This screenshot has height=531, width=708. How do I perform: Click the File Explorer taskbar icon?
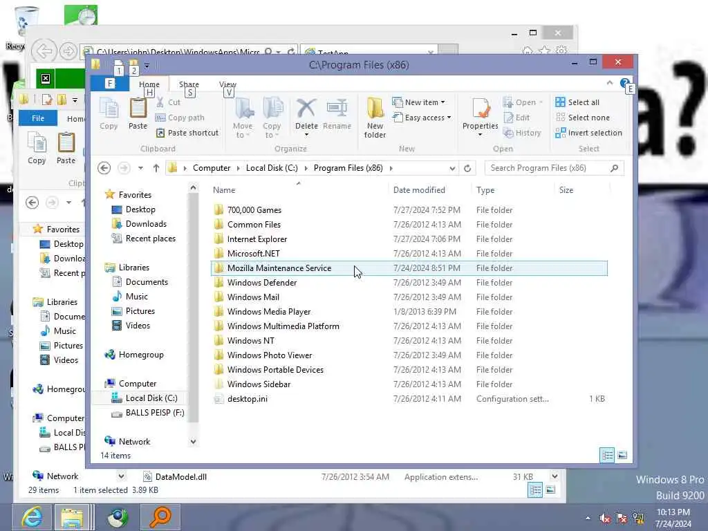[72, 517]
